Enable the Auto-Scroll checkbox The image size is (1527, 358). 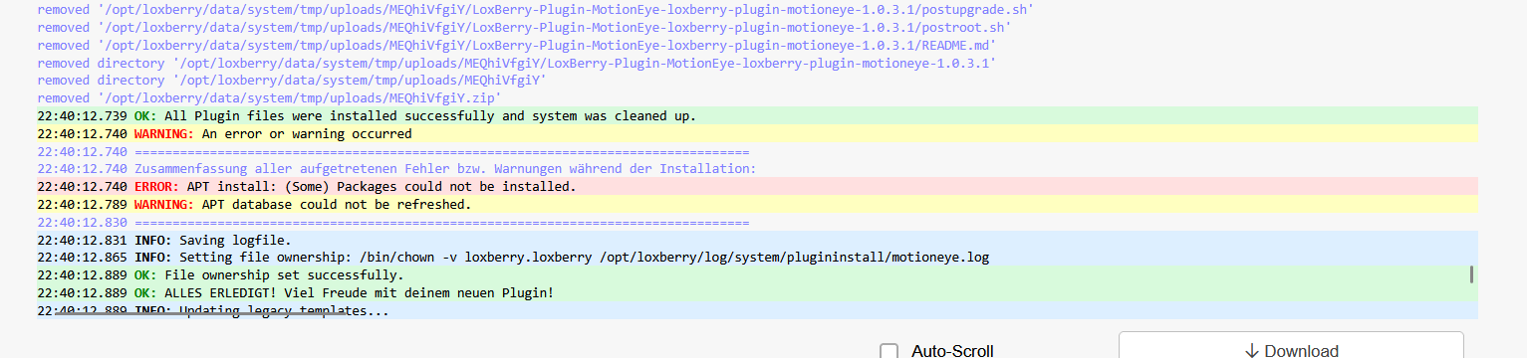890,351
